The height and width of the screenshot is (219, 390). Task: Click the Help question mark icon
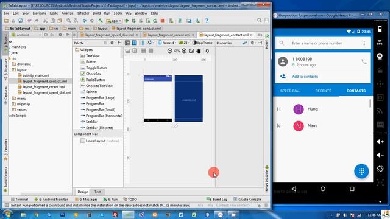click(207, 21)
